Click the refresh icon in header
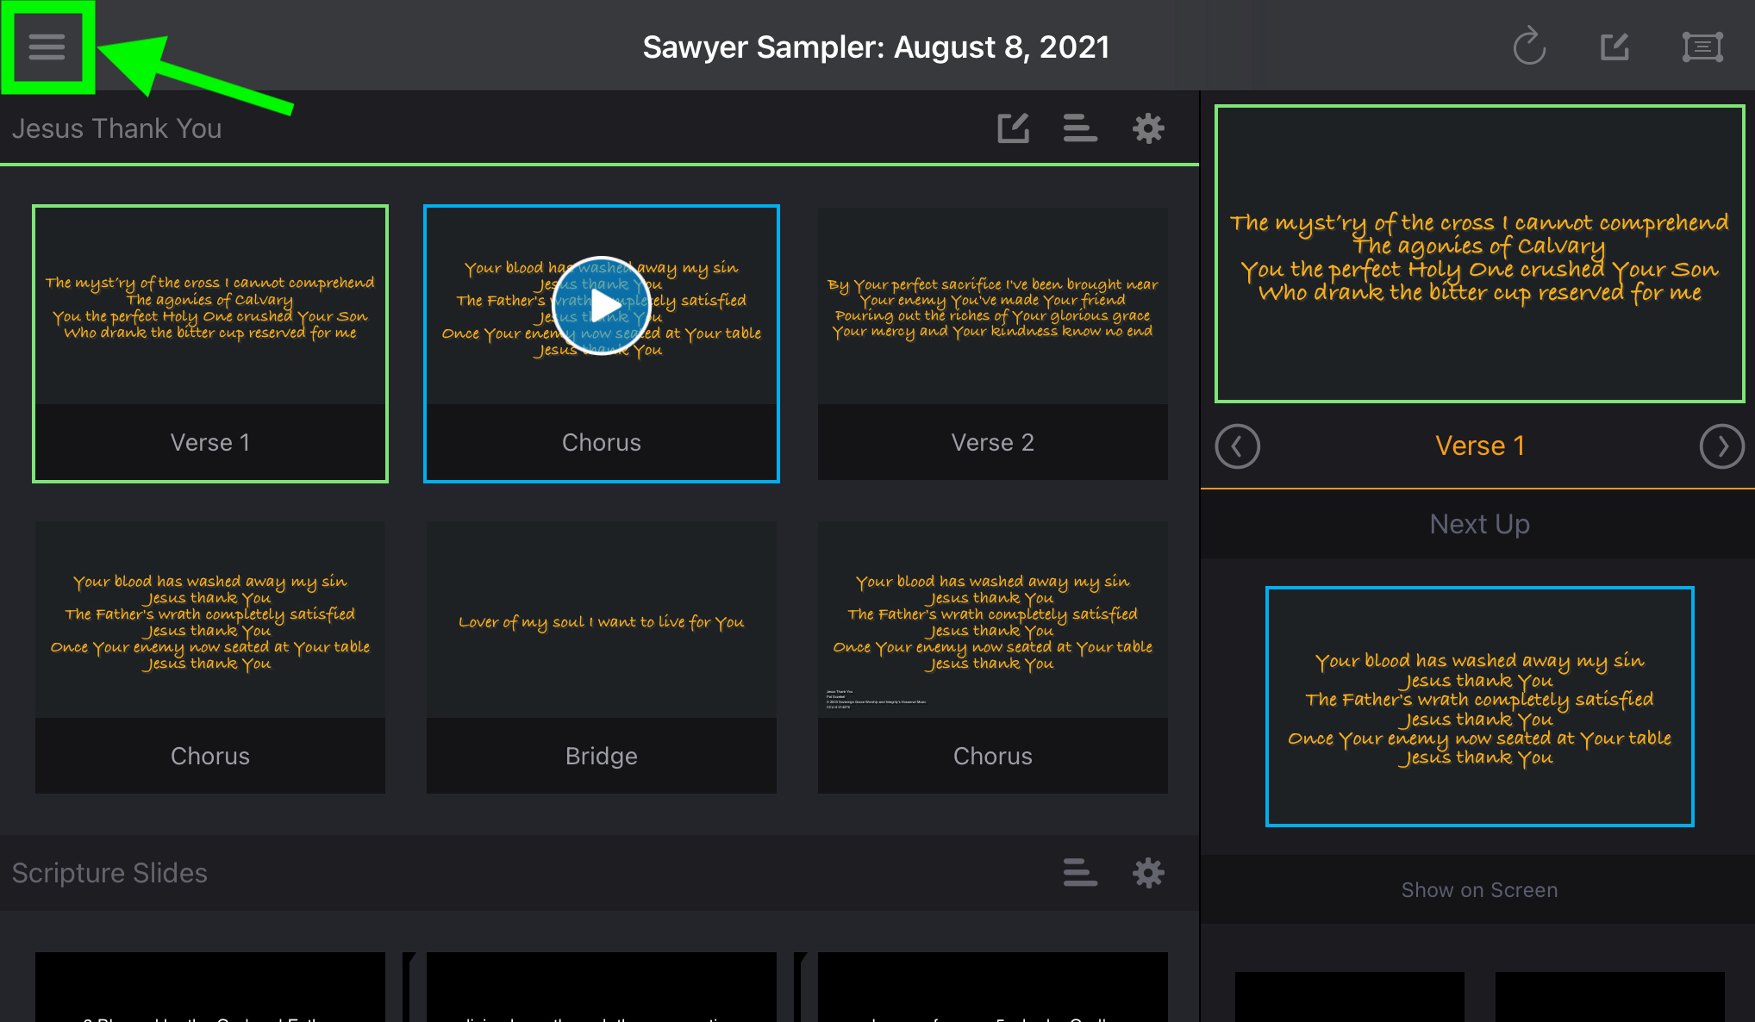This screenshot has height=1022, width=1755. (x=1530, y=46)
